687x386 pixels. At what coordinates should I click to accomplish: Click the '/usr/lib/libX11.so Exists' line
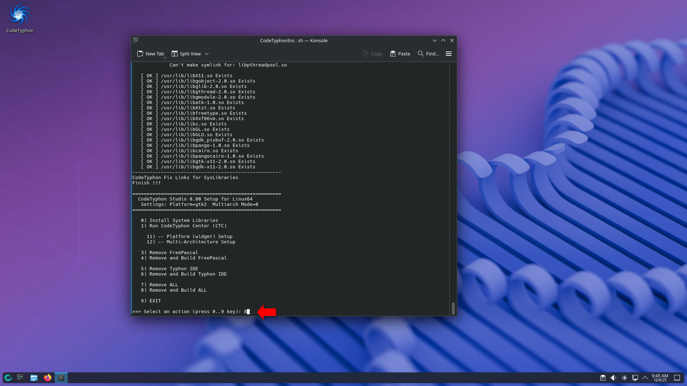point(187,76)
